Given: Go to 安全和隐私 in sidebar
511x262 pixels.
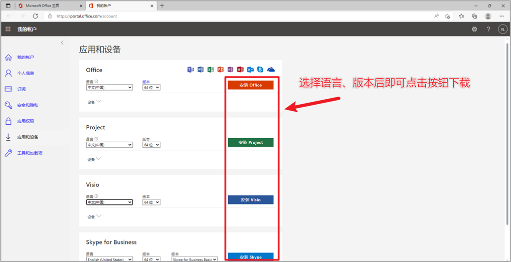Looking at the screenshot, I should point(28,105).
